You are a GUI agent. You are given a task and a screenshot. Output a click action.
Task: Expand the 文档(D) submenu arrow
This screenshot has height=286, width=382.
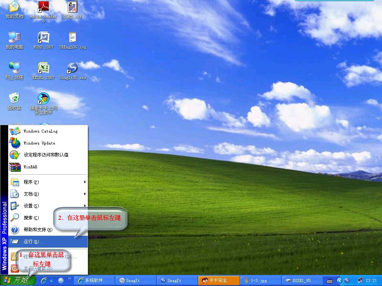tap(85, 194)
